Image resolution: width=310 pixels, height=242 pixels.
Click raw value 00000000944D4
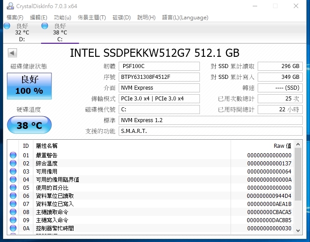269,196
